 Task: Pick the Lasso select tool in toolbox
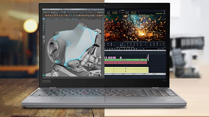(x=44, y=21)
